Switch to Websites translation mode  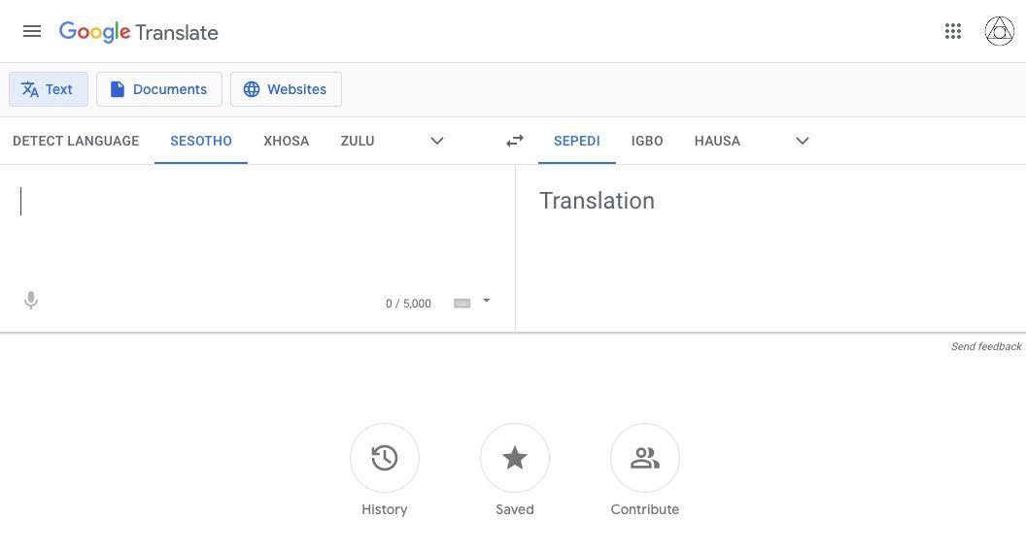click(x=286, y=89)
